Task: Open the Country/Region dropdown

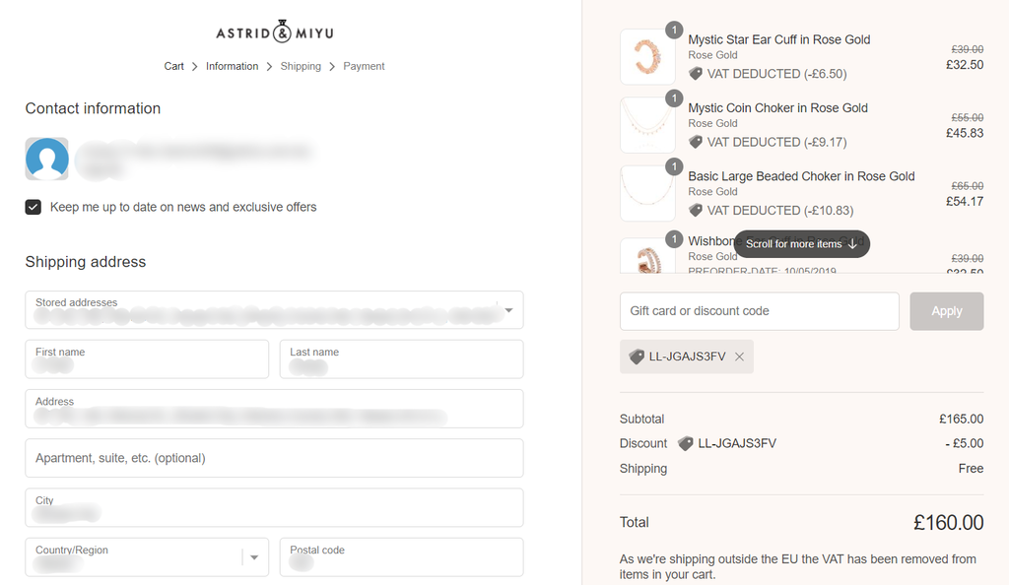Action: 147,557
